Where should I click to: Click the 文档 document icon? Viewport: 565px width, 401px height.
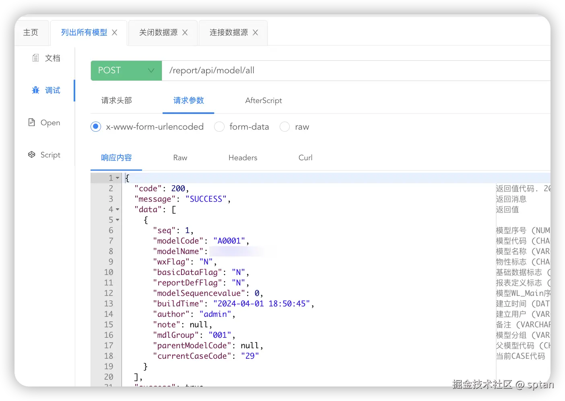pyautogui.click(x=36, y=58)
